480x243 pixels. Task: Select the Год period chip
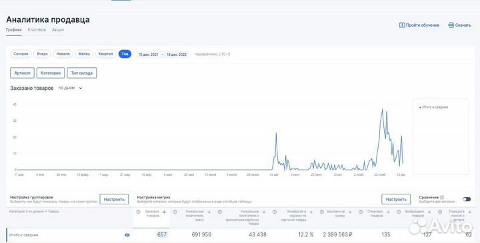tap(125, 54)
